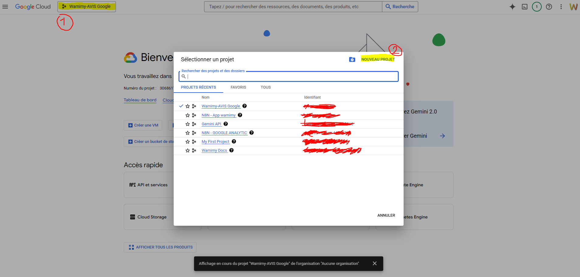The image size is (580, 277).
Task: Star the Wamimy Docs project
Action: (x=188, y=150)
